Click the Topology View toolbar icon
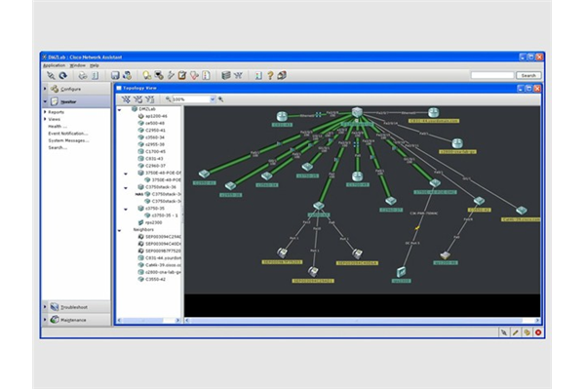 238,76
